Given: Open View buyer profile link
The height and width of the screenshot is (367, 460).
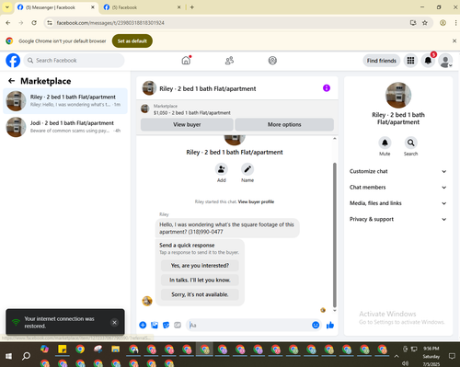Looking at the screenshot, I should [256, 201].
